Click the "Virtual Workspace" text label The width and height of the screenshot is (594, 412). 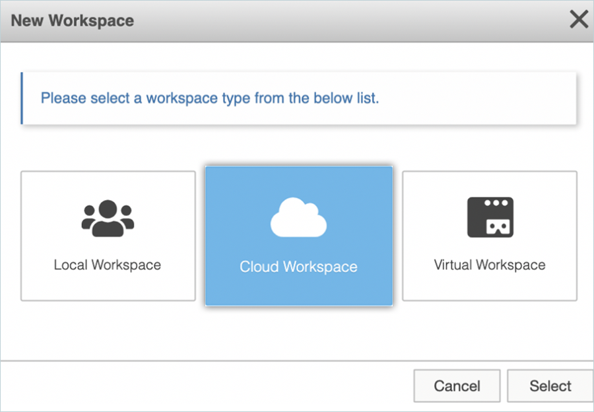[x=490, y=265]
